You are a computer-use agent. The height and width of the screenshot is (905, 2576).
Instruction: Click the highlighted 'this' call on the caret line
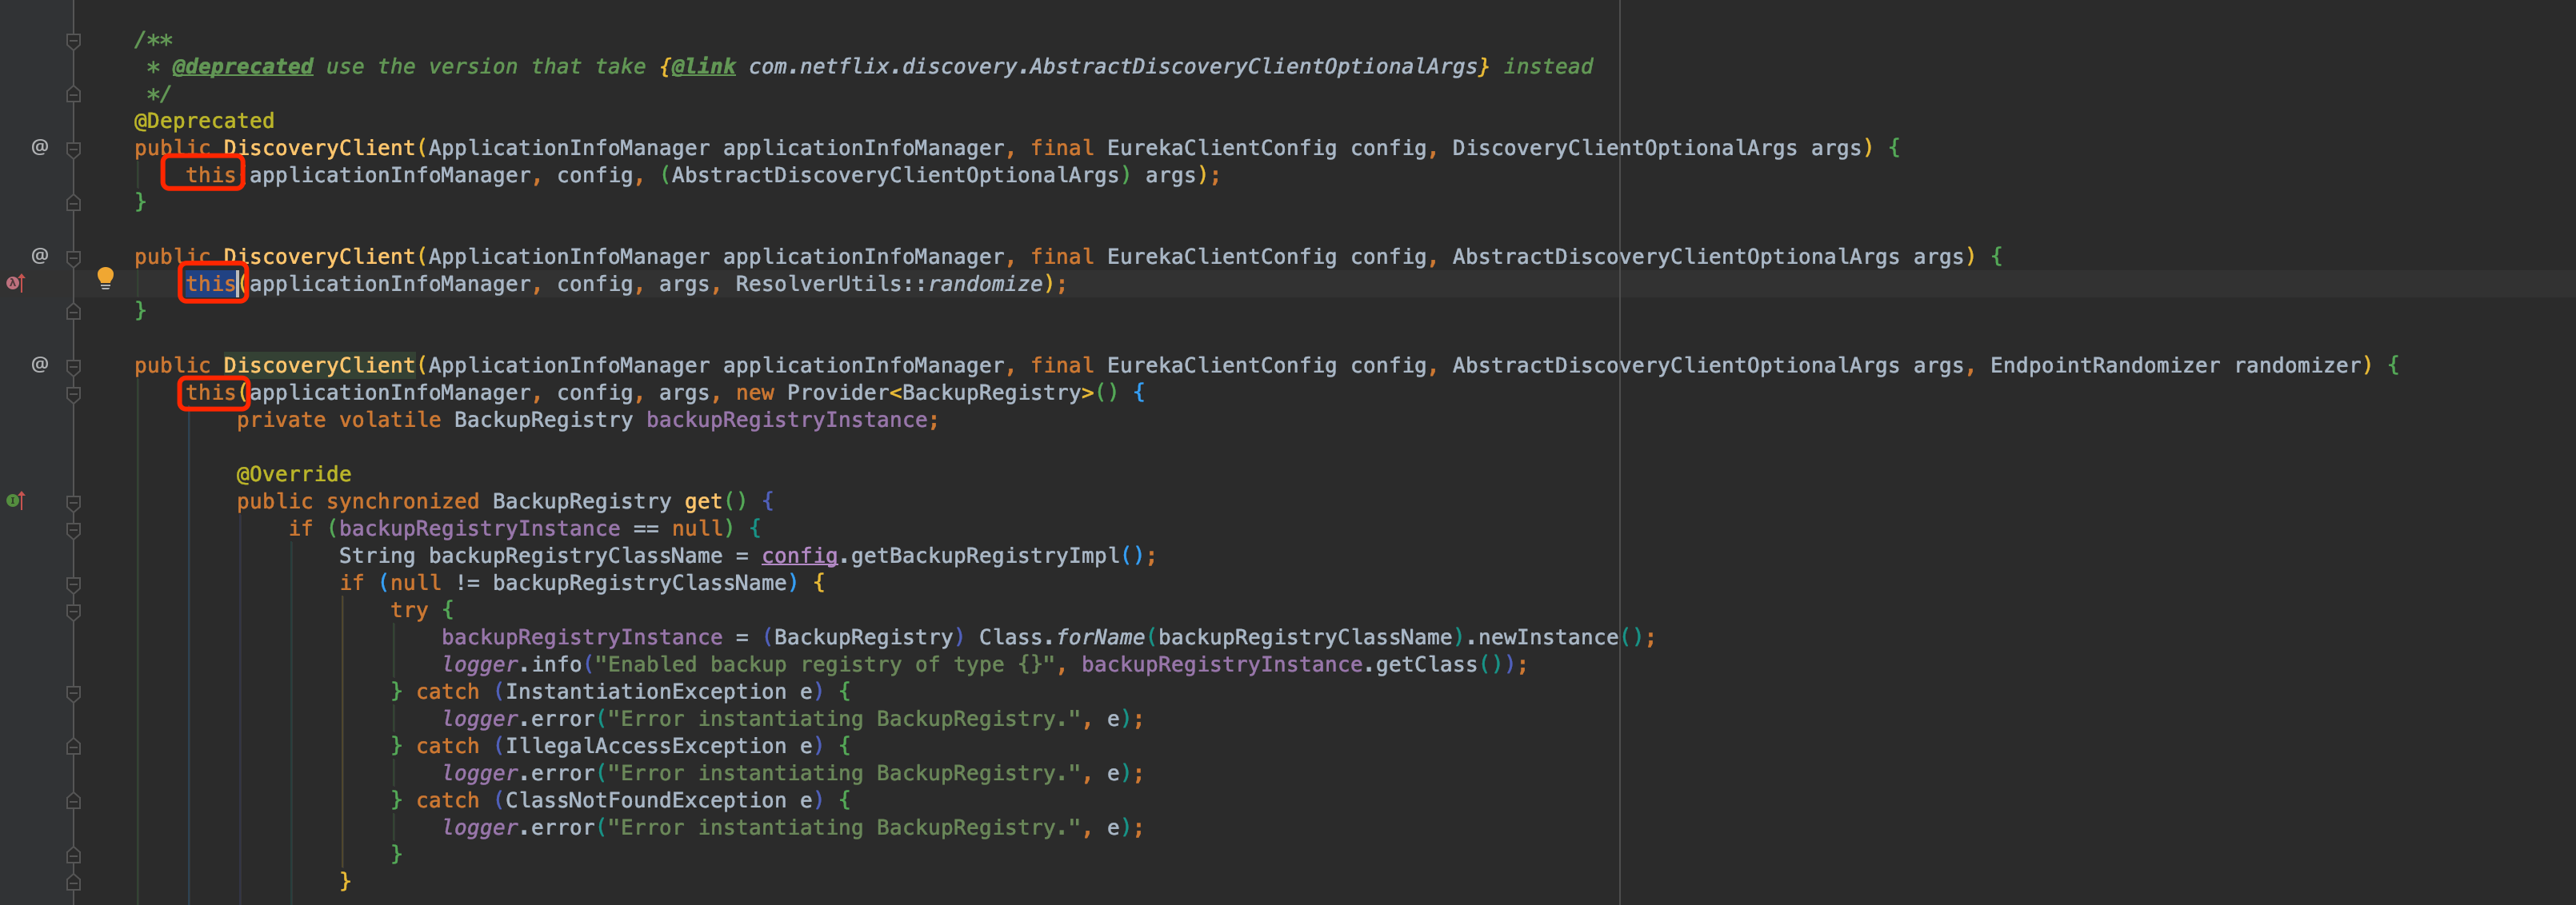click(210, 284)
